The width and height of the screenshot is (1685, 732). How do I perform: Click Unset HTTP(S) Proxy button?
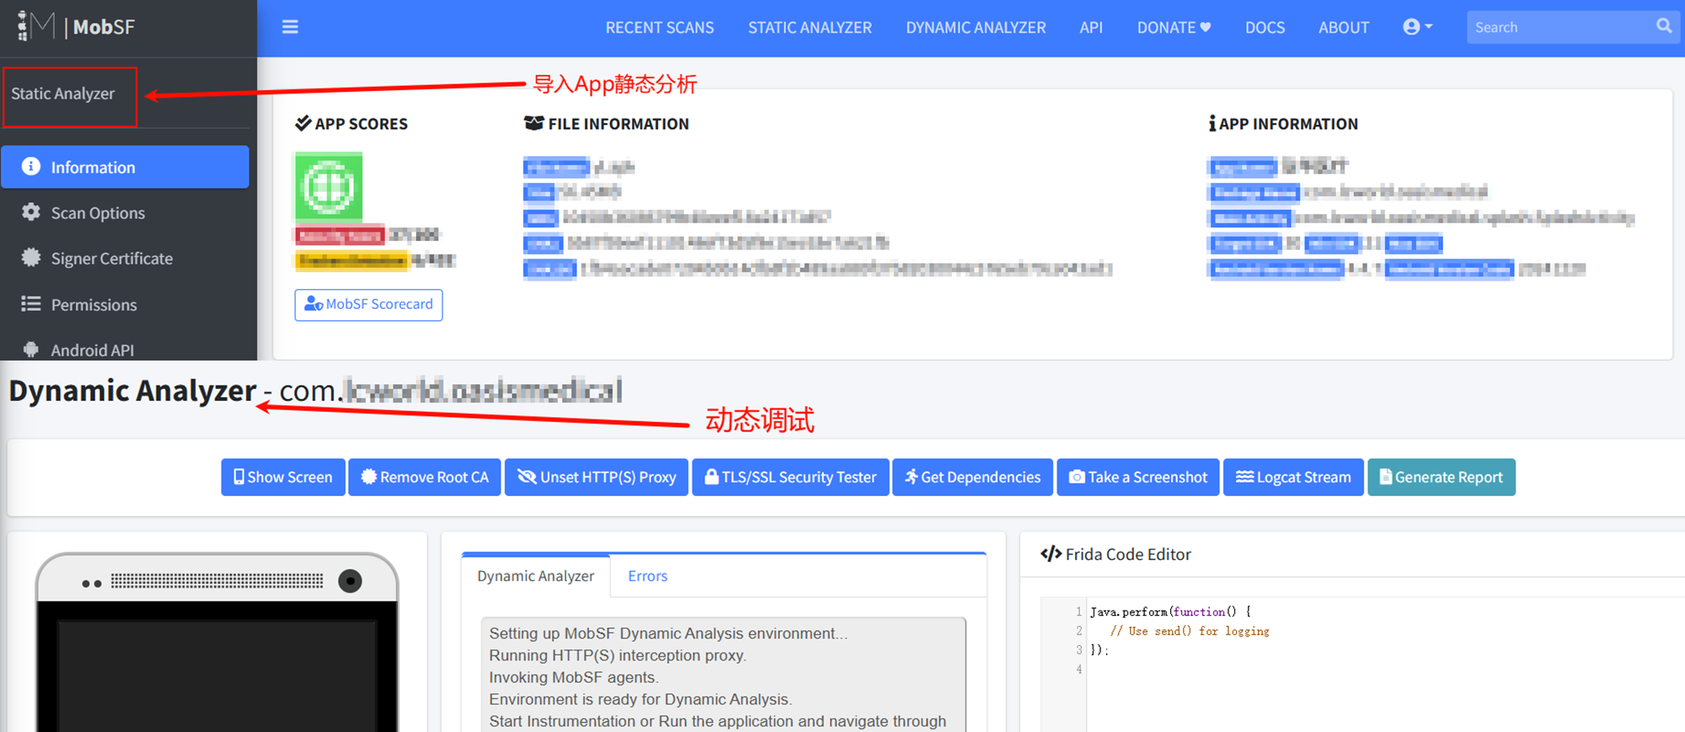pos(596,477)
